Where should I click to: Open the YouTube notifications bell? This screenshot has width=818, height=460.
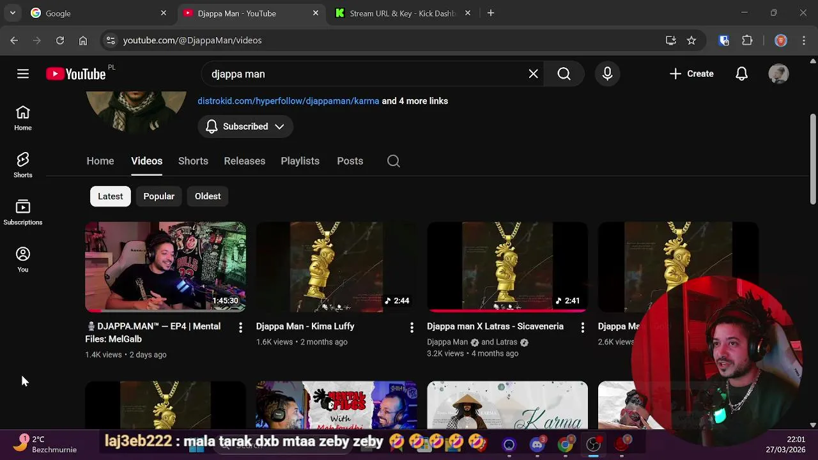(741, 74)
